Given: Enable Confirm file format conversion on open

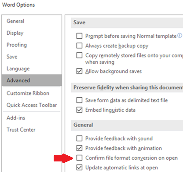Looking at the screenshot, I should tap(79, 158).
